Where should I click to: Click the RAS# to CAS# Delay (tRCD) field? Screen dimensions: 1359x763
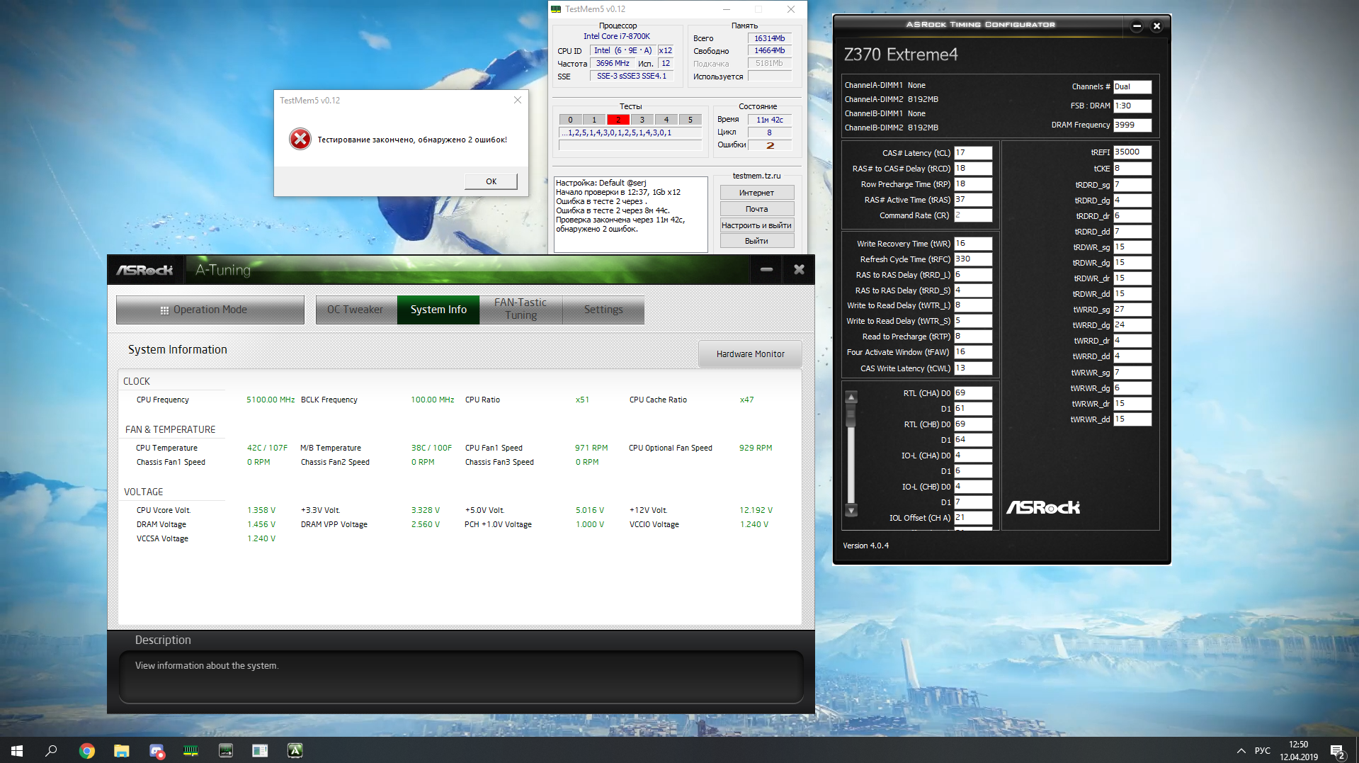coord(973,169)
